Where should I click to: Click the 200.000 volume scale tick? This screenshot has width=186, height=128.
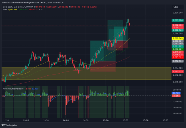point(177,90)
